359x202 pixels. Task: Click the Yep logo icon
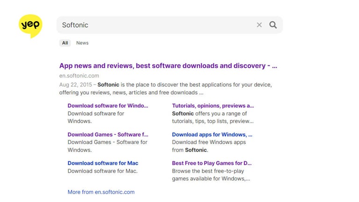(30, 26)
